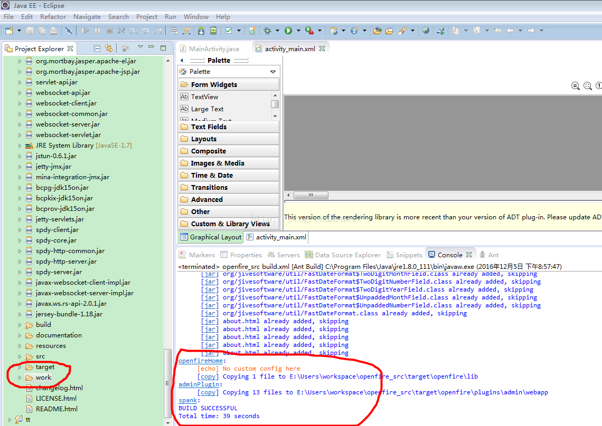The image size is (602, 426).
Task: Click the New Android XML file icon
Action: click(252, 31)
